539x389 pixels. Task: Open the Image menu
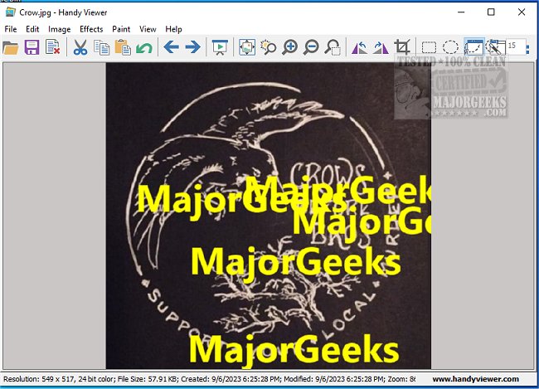[60, 29]
